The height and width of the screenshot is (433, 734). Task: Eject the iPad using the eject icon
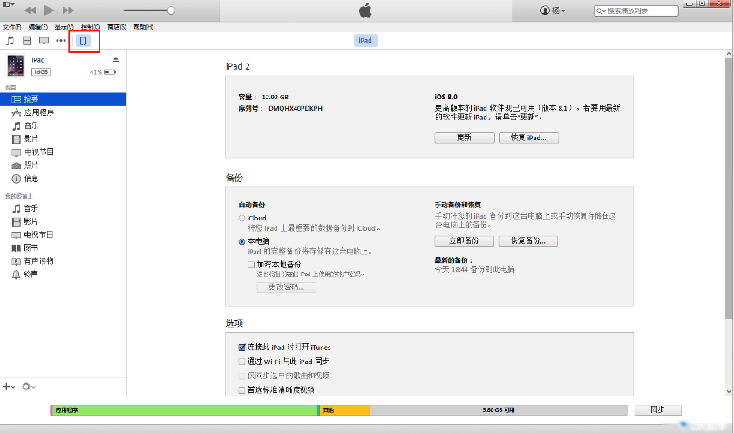point(115,59)
